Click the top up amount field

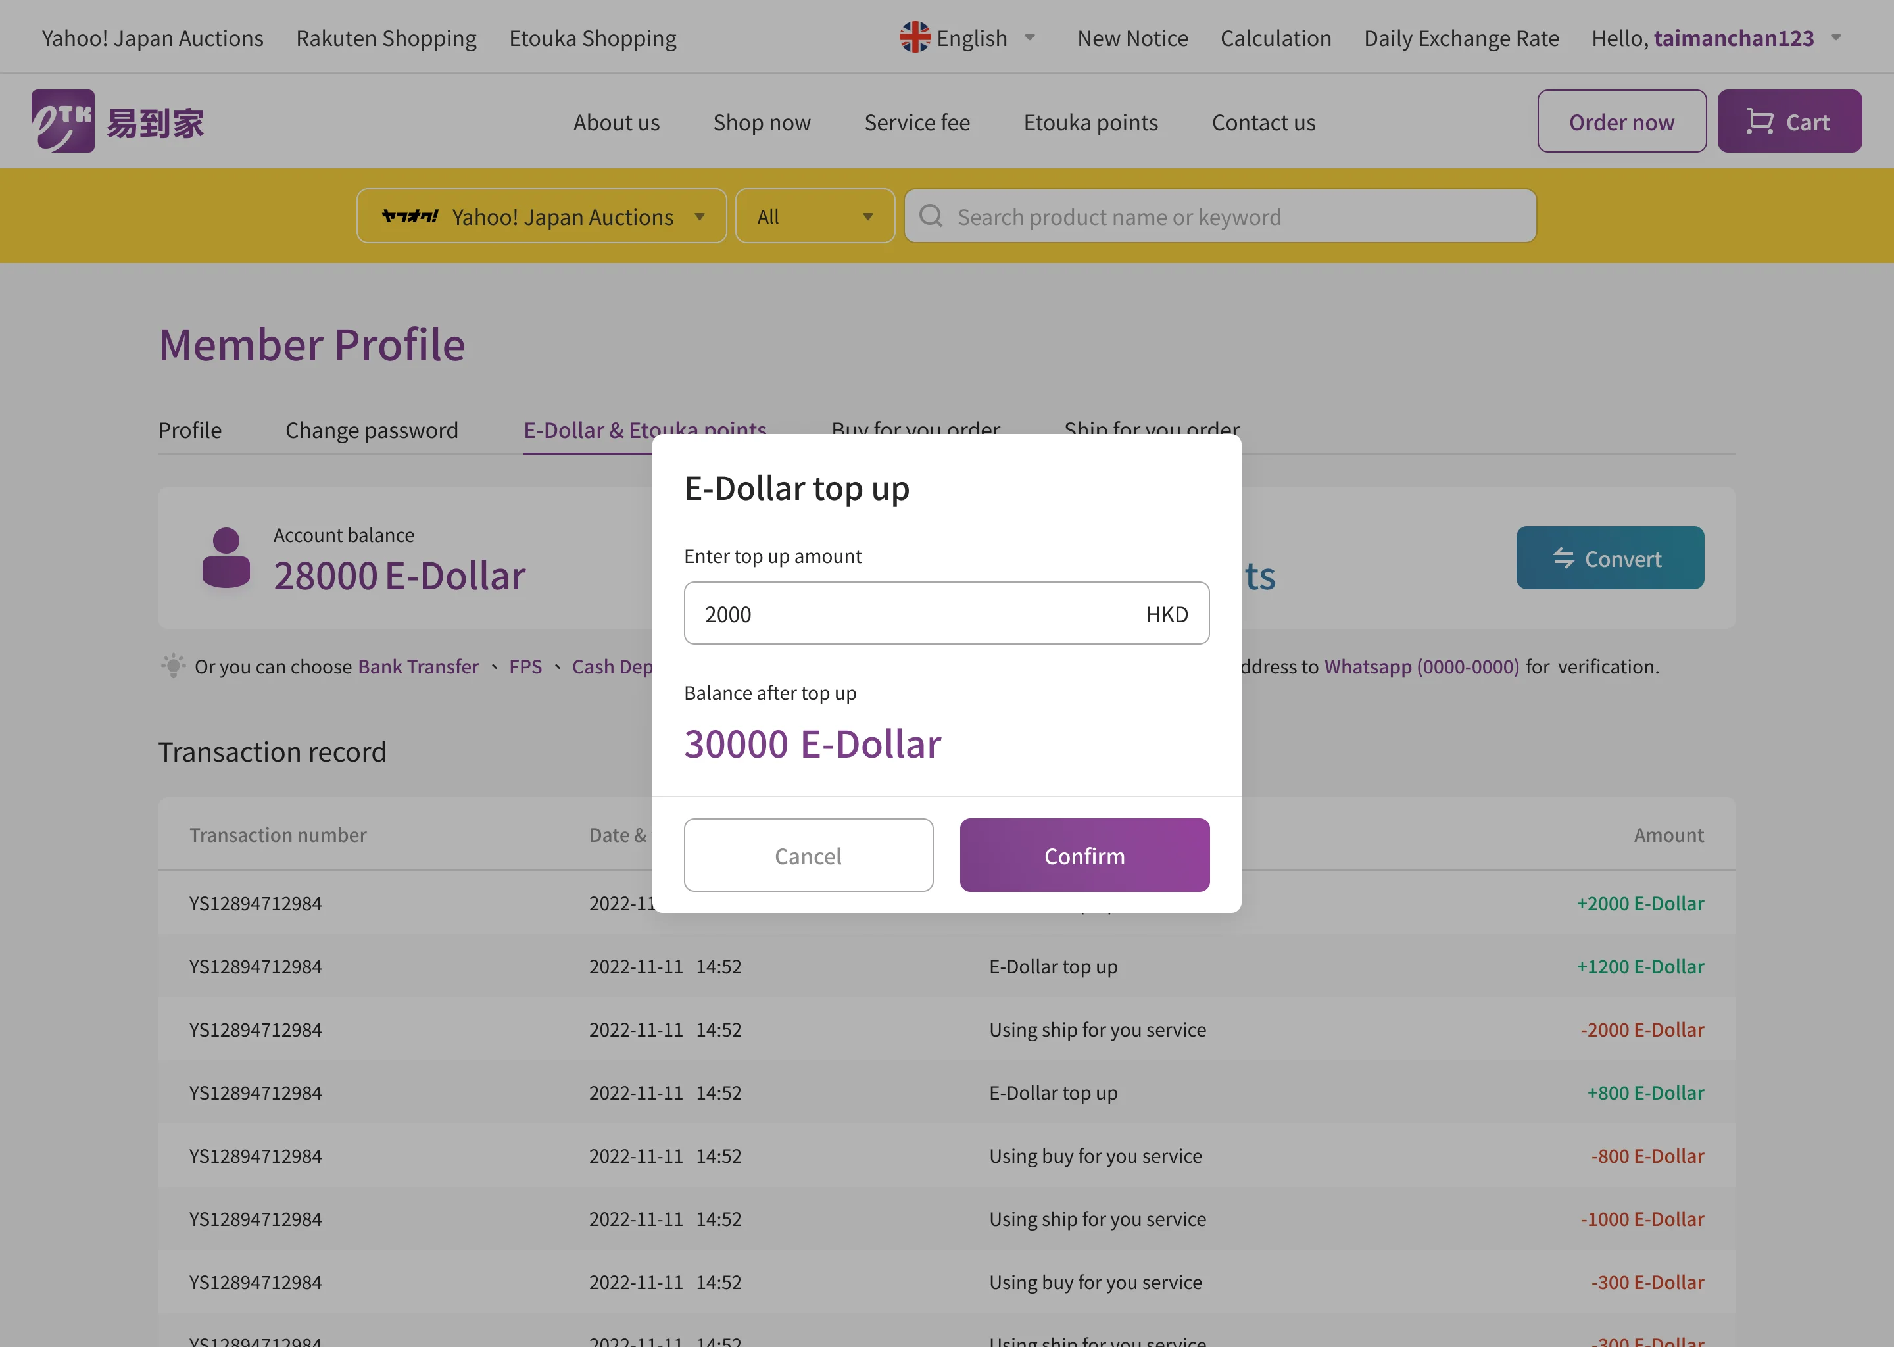[912, 614]
